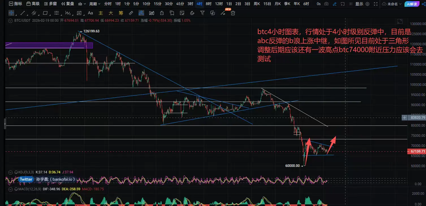
Task: Toggle the highlighted drawing brush tool
Action: click(141, 13)
